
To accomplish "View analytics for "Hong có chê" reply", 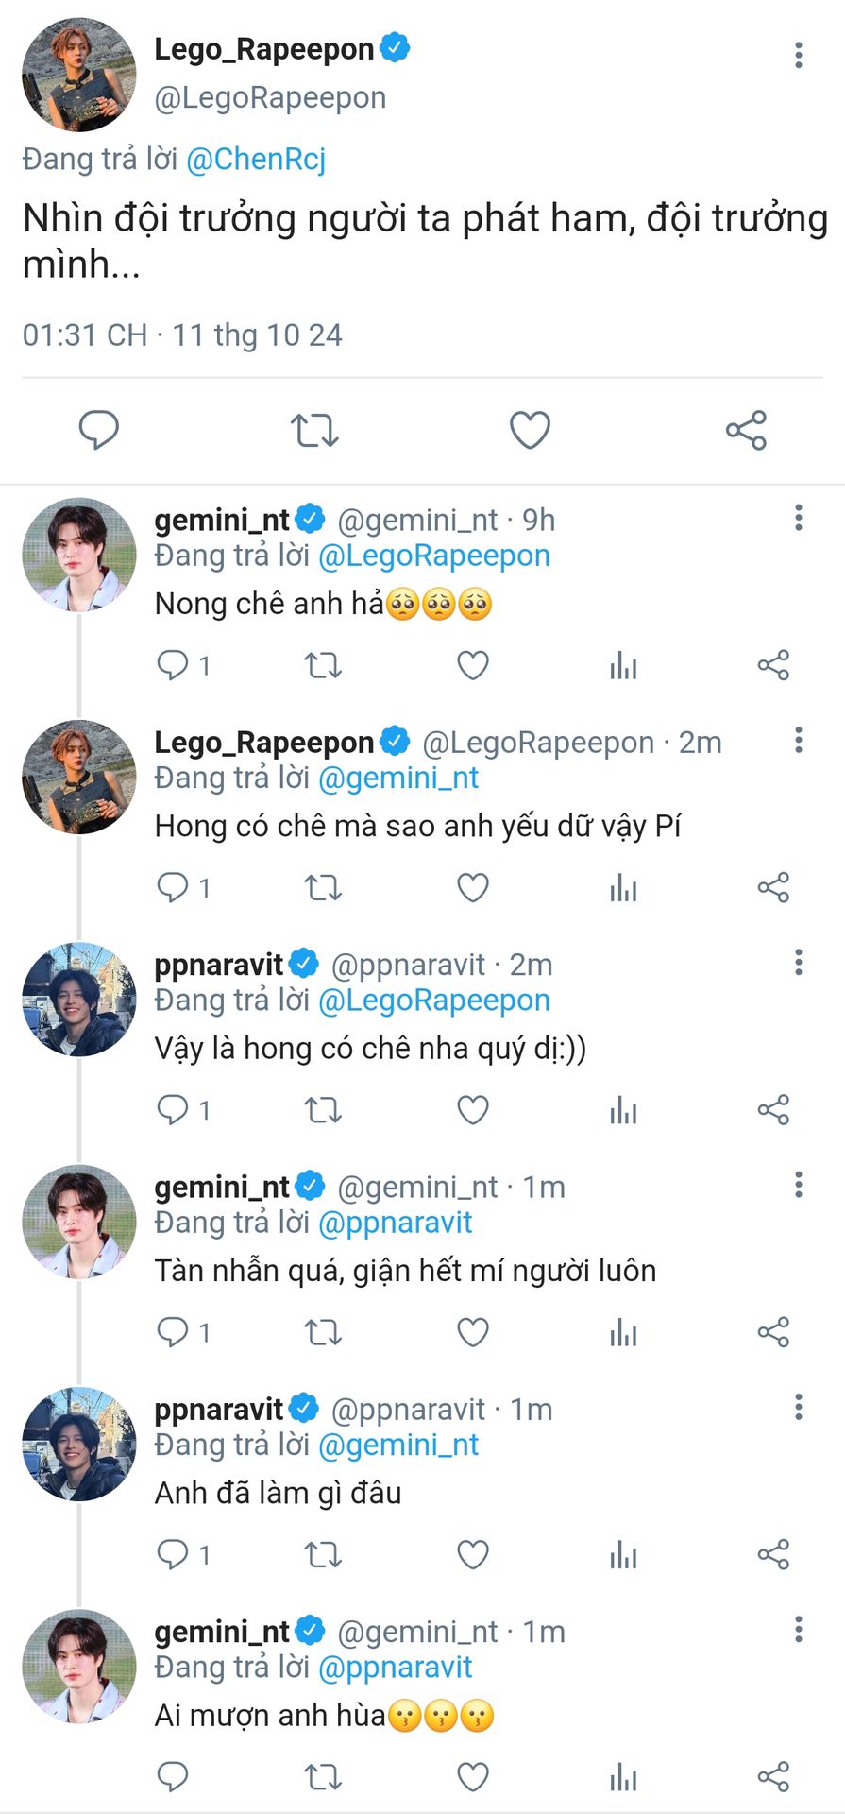I will (623, 888).
